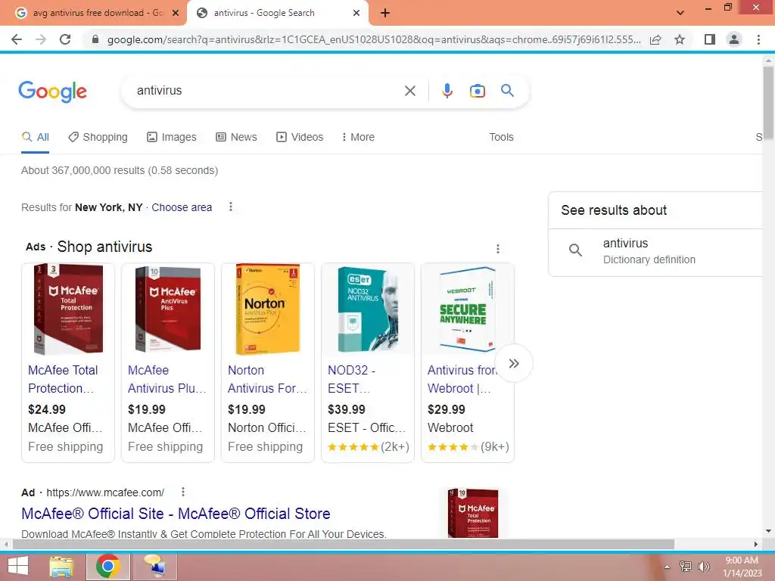Start voice search with microphone icon
Screen dimensions: 775x581
point(447,91)
